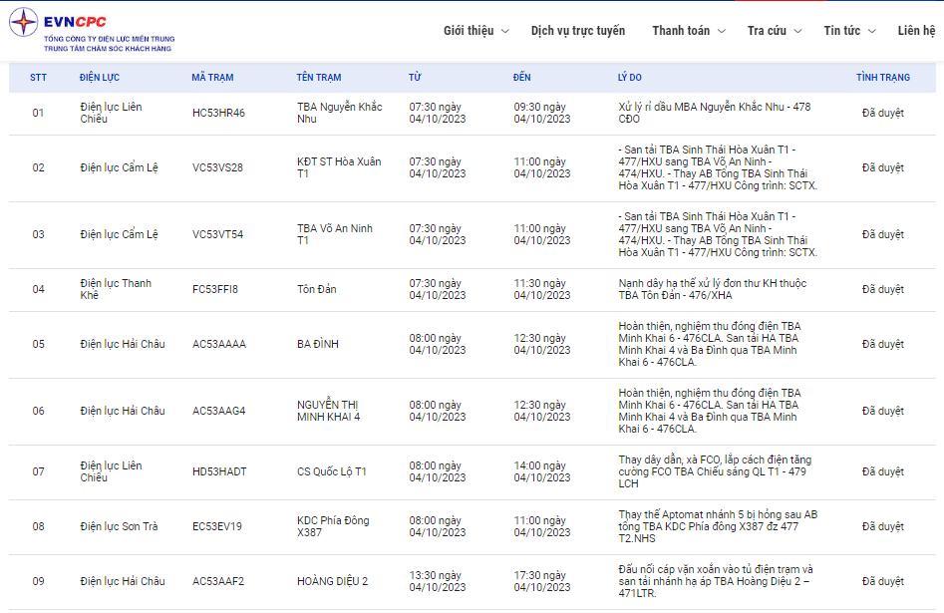Expand the Giới thiệu dropdown chevron
This screenshot has width=944, height=613.
pyautogui.click(x=504, y=32)
